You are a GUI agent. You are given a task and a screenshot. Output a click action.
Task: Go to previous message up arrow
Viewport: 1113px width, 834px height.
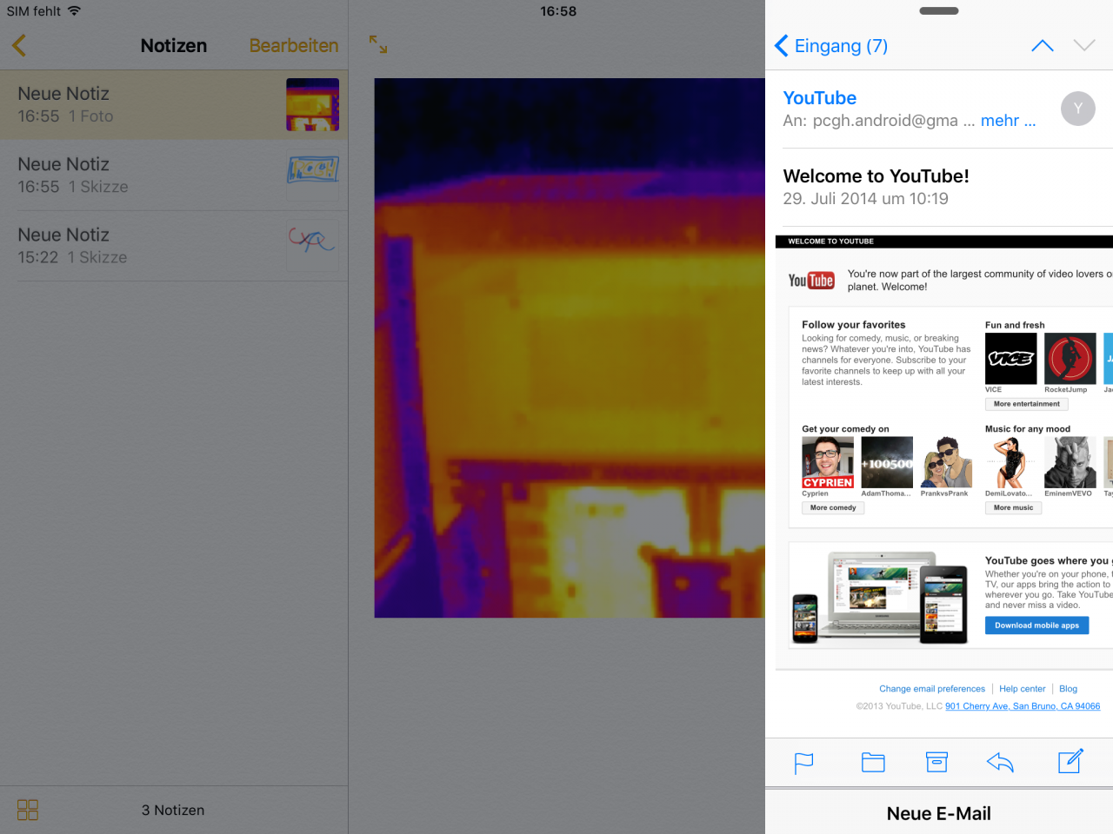tap(1042, 45)
